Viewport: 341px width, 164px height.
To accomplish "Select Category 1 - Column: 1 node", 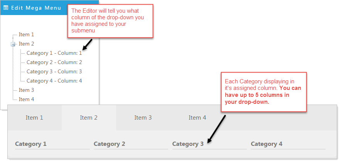I will tap(54, 53).
